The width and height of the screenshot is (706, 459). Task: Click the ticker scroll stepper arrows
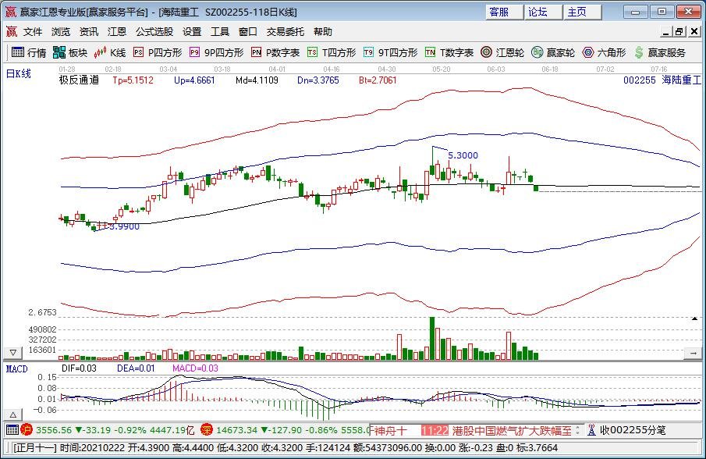point(578,431)
